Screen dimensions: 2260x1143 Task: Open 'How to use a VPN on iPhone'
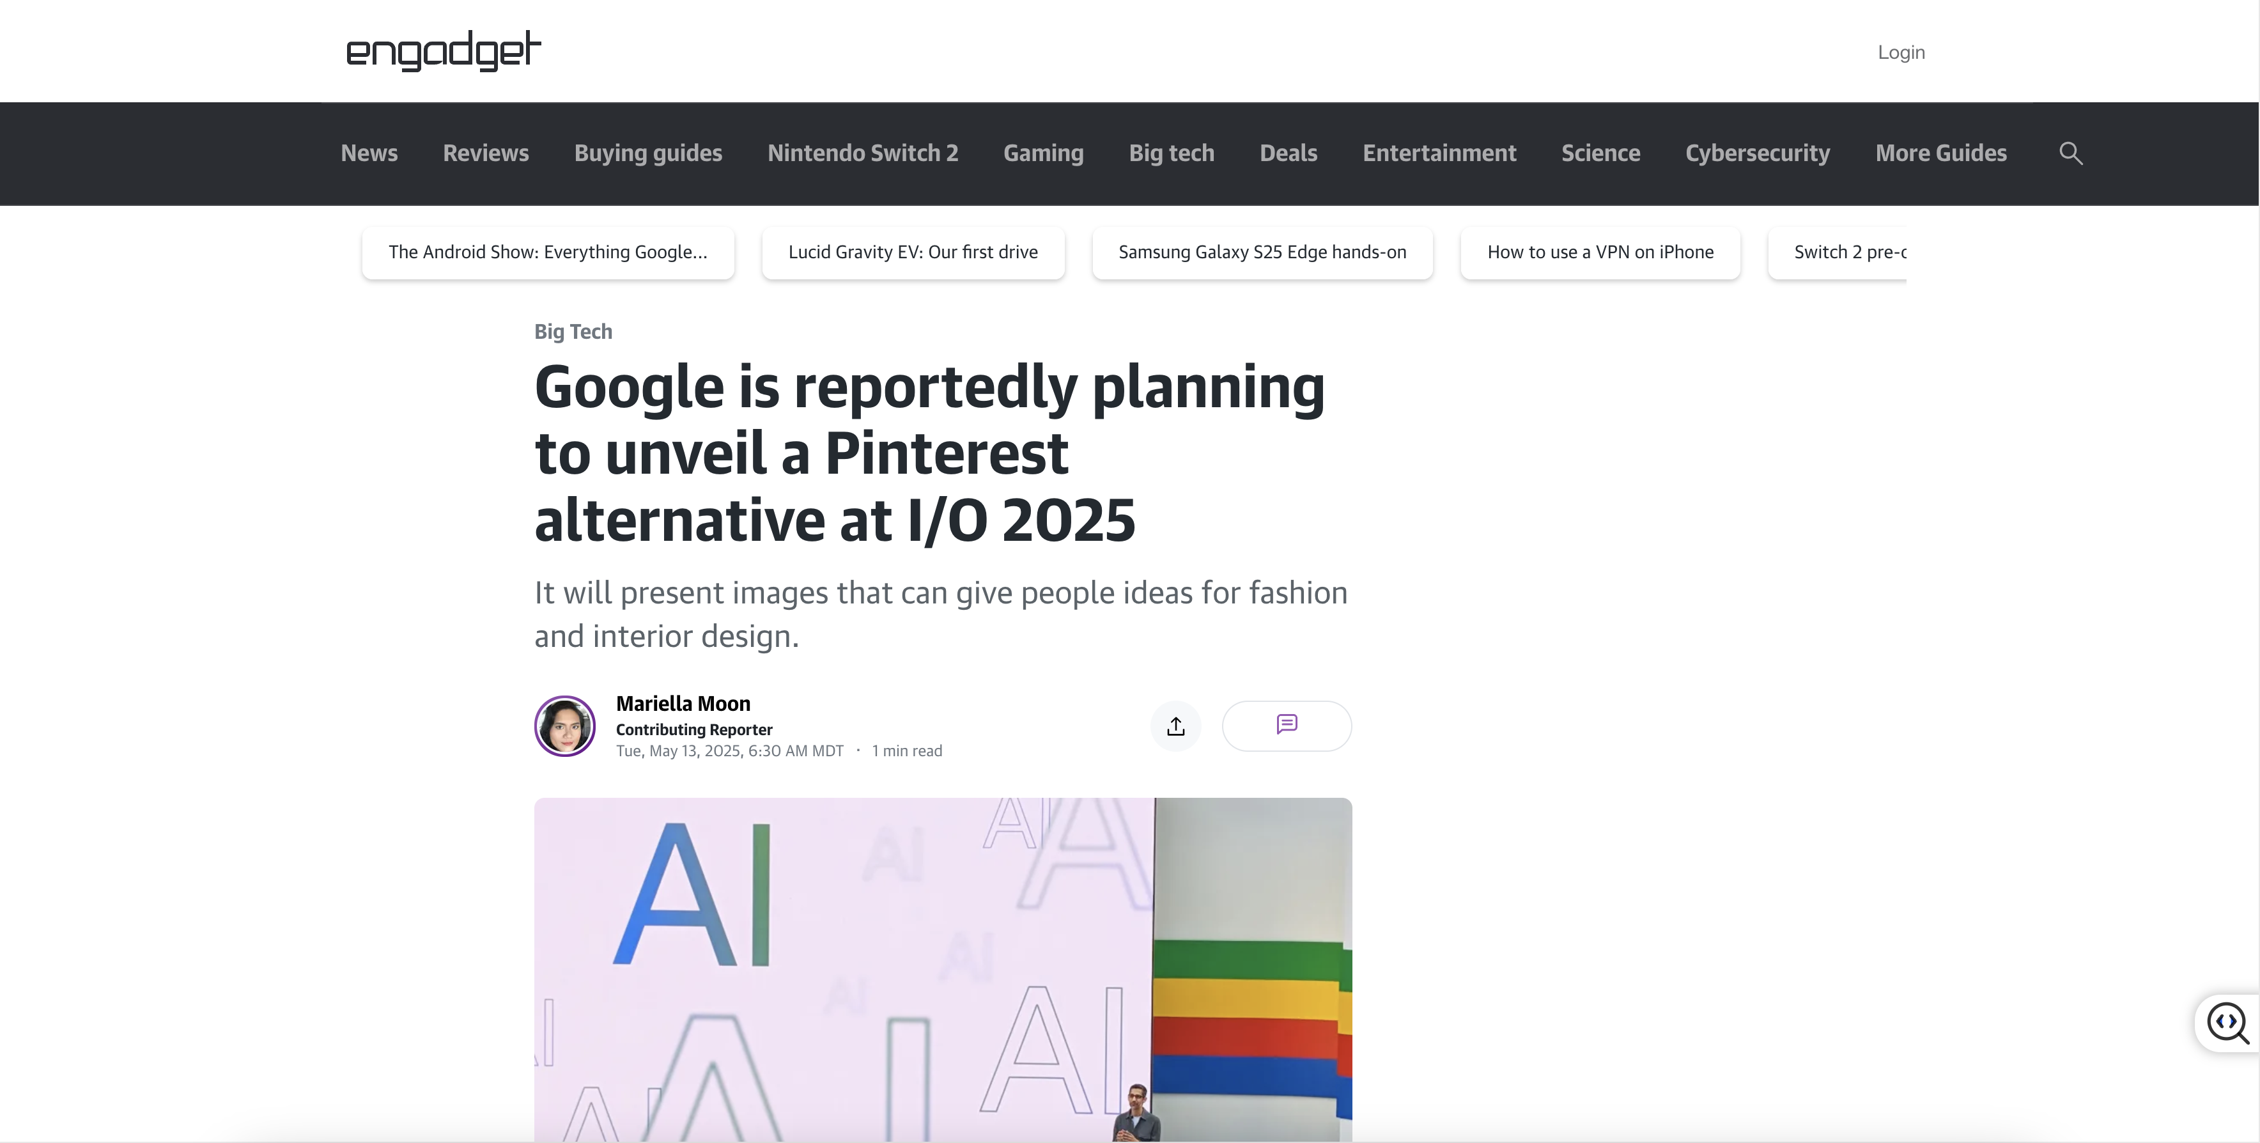1600,253
